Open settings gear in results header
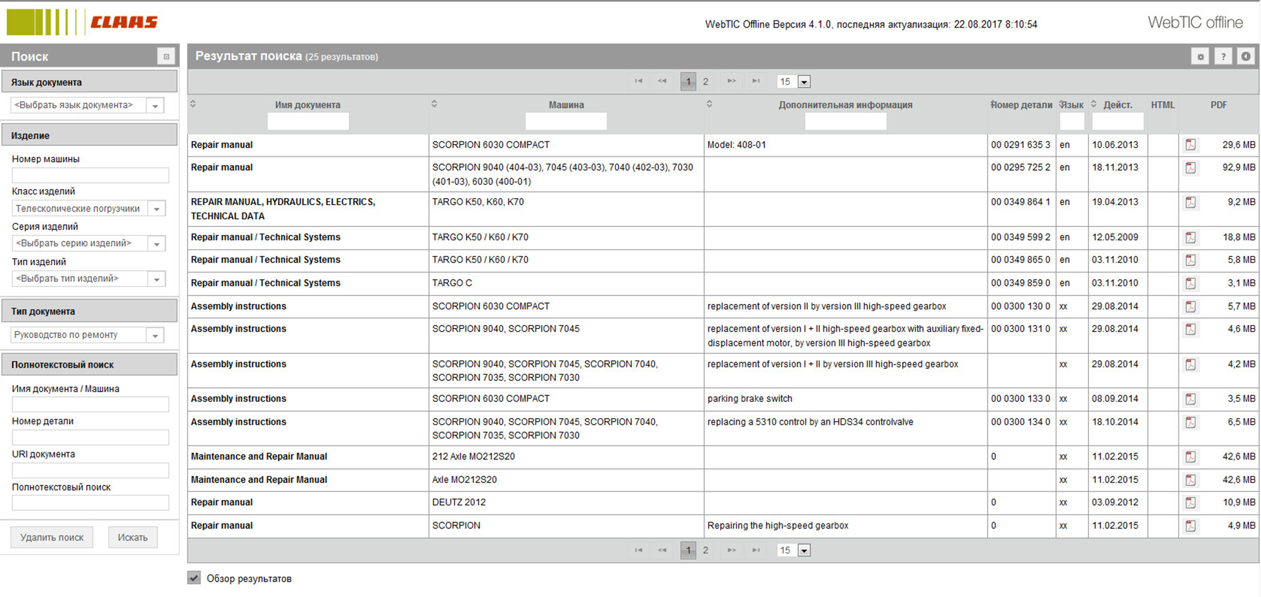1261x597 pixels. 1200,56
